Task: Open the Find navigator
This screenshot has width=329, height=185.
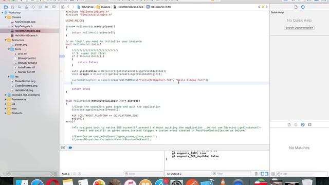Action: pos(20,7)
